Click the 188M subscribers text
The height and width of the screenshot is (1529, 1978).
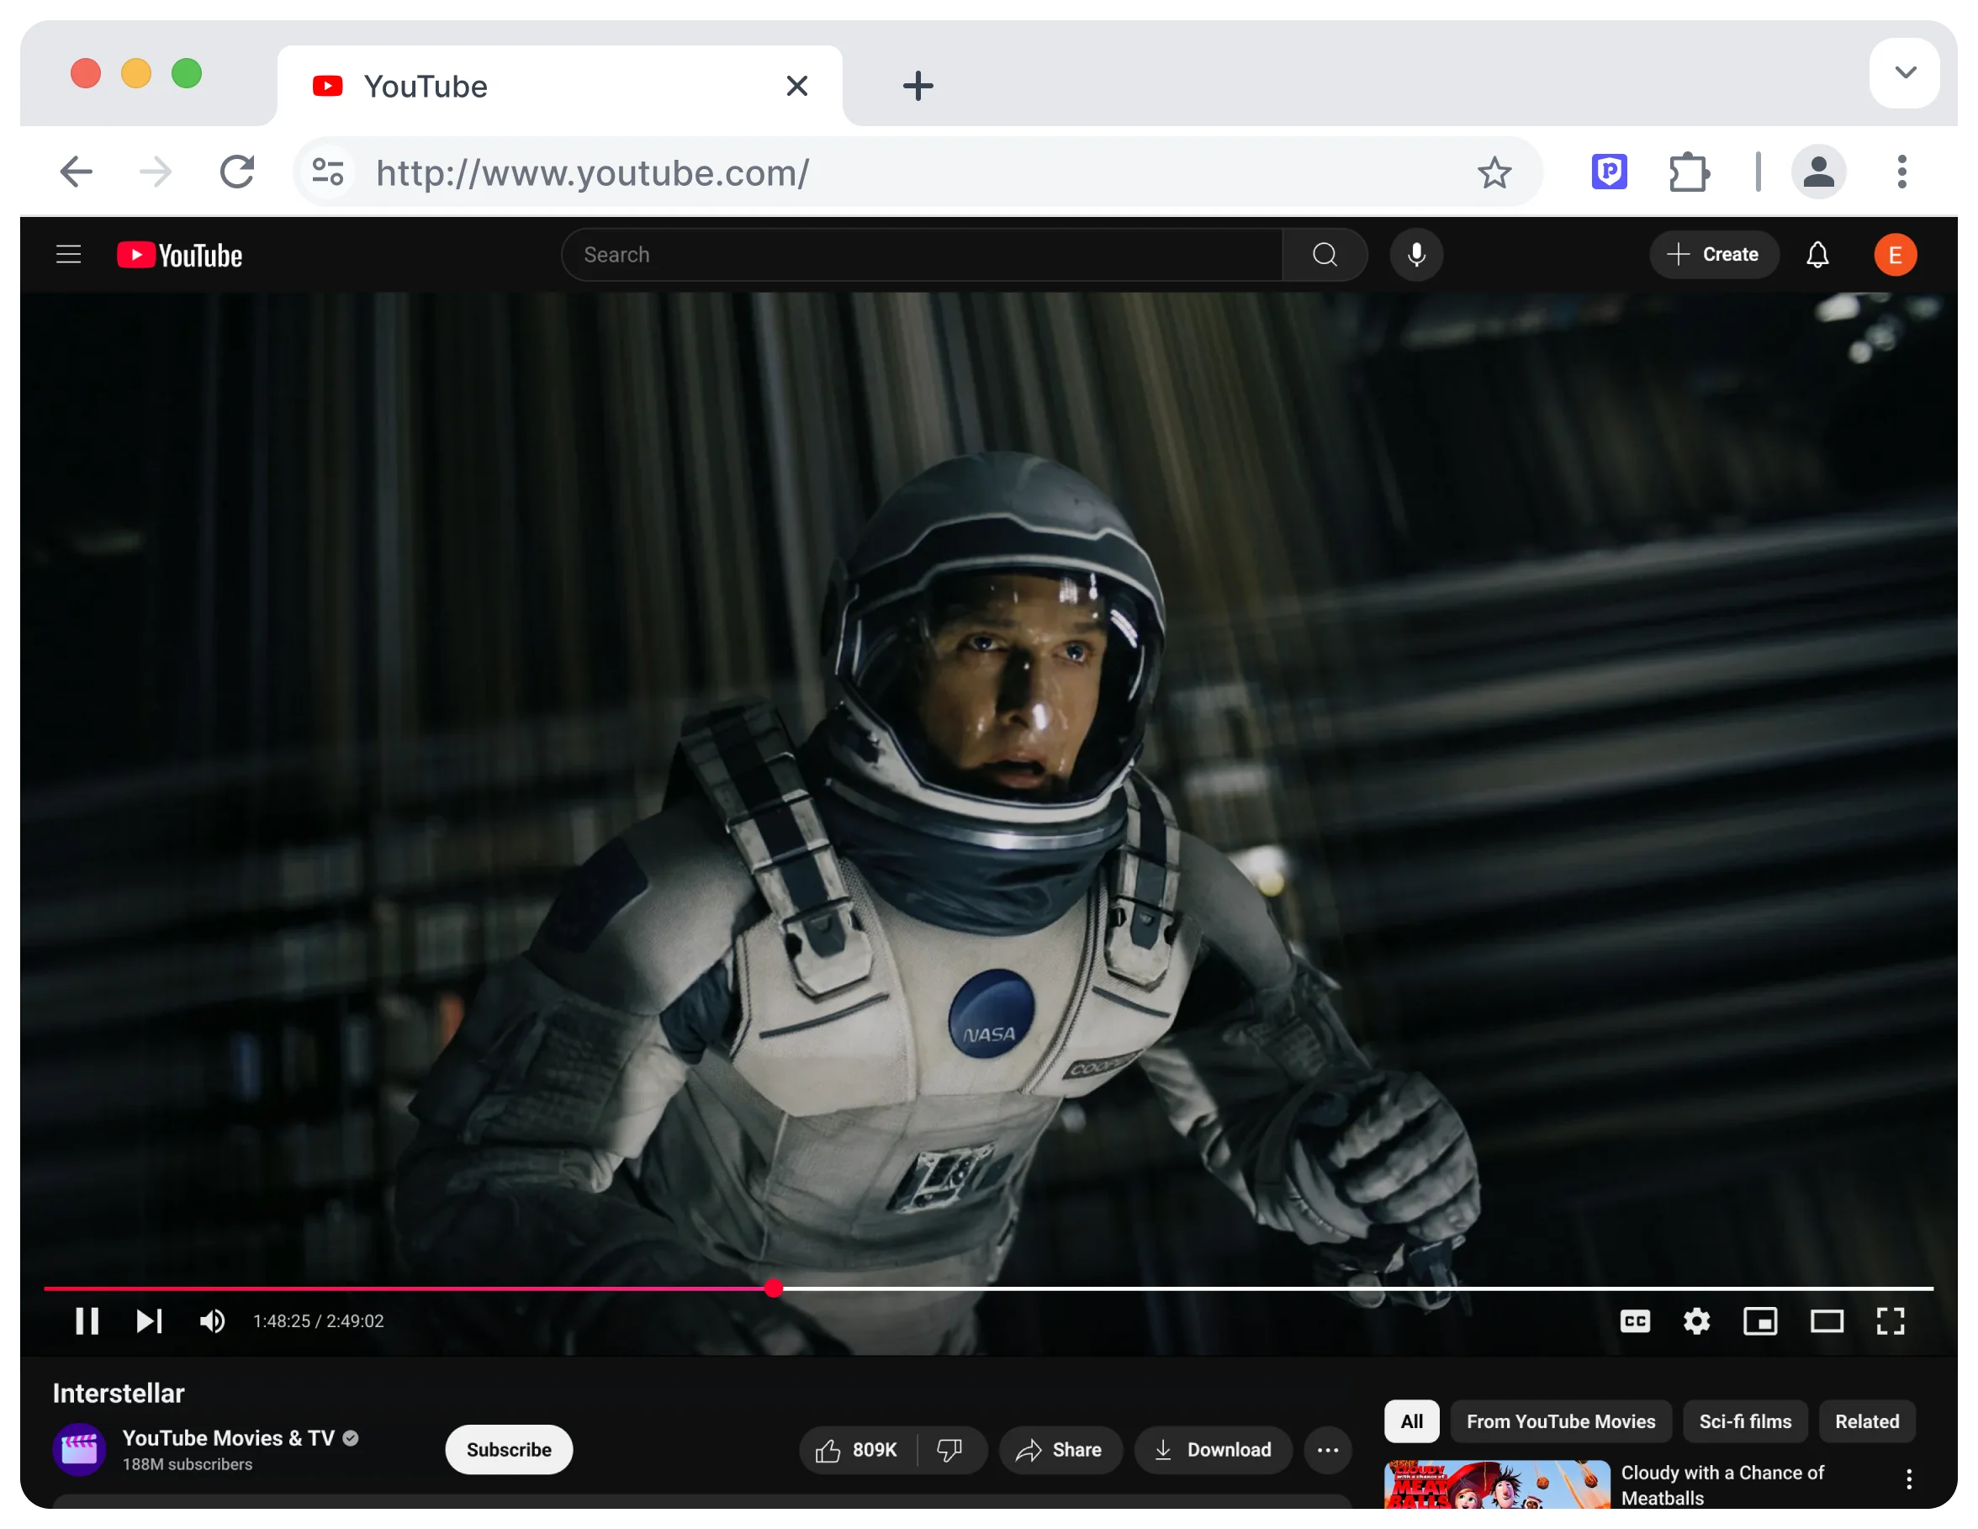[x=188, y=1465]
